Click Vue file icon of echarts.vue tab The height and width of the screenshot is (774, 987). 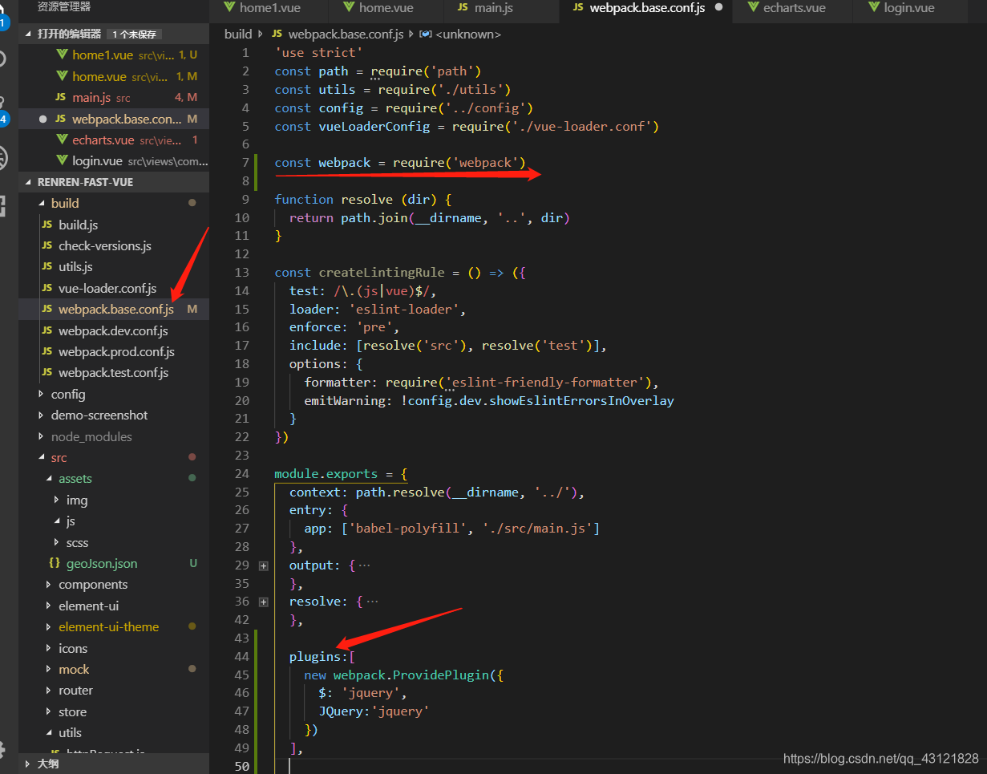pyautogui.click(x=754, y=7)
